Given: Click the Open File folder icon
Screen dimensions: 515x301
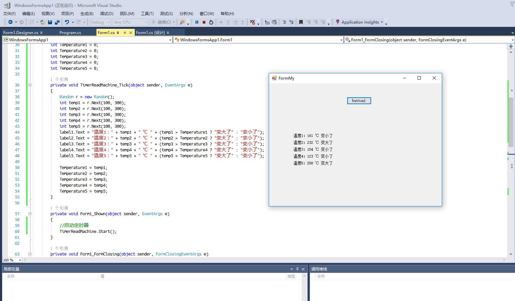Looking at the screenshot, I should [x=43, y=22].
